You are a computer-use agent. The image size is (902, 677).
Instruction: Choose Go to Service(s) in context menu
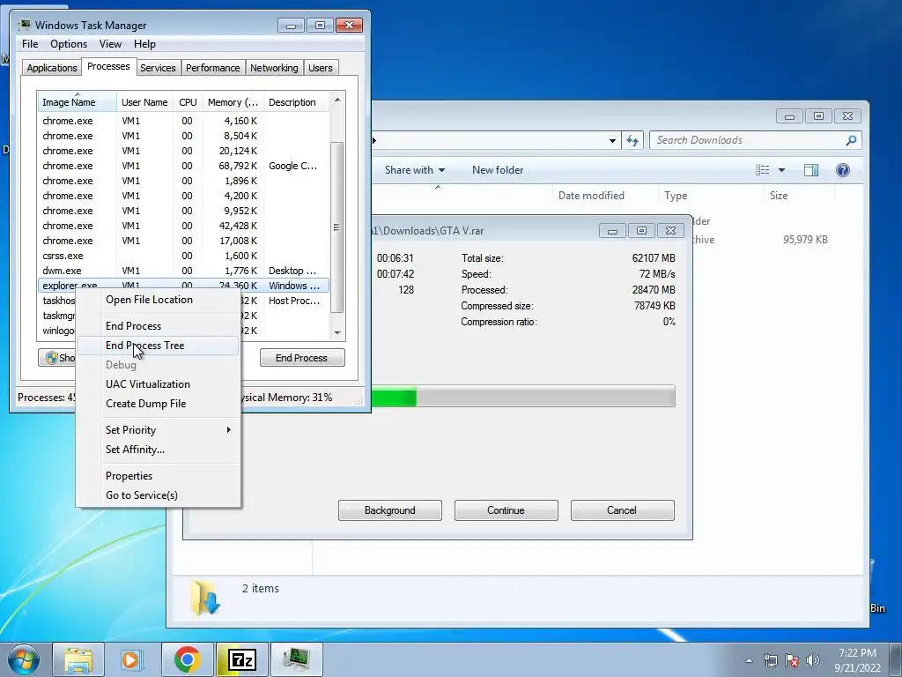[x=142, y=495]
